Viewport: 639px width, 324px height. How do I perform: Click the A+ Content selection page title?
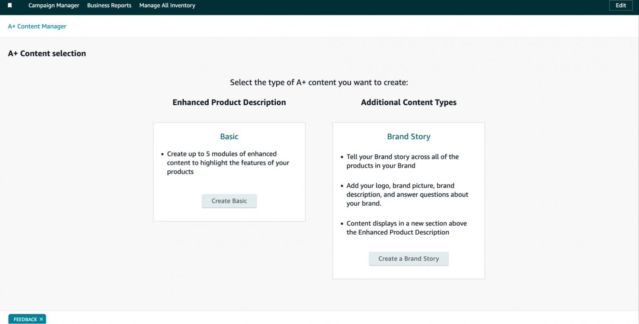click(x=47, y=53)
